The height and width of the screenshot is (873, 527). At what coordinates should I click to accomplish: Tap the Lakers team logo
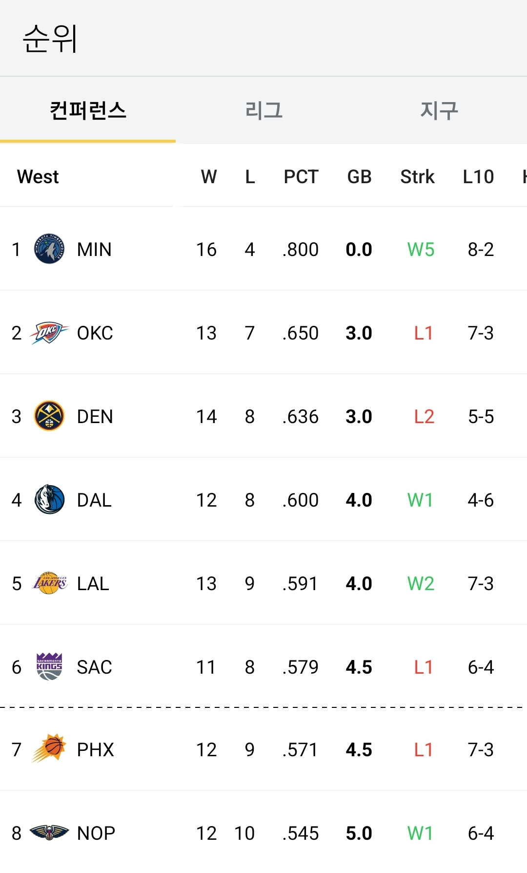click(x=49, y=583)
